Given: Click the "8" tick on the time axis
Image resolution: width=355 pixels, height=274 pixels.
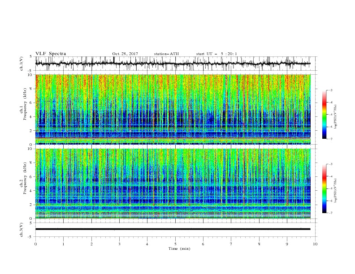Looking at the screenshot, I should (259, 244).
